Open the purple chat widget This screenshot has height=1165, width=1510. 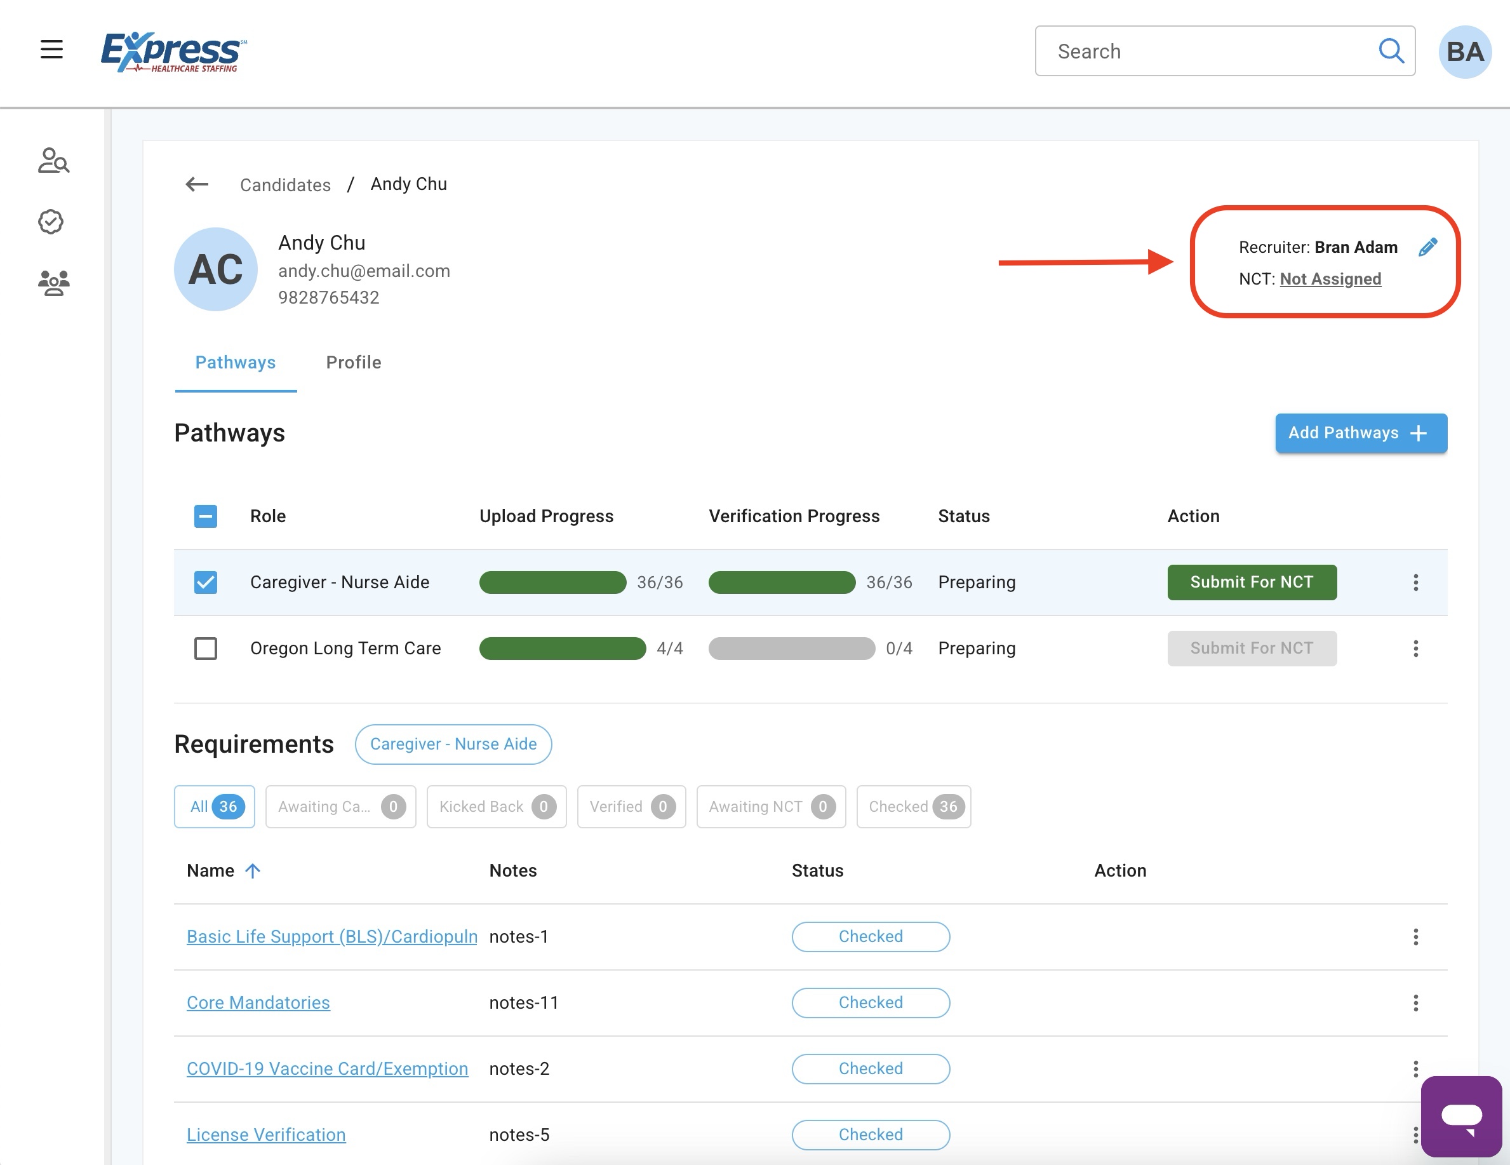point(1461,1115)
